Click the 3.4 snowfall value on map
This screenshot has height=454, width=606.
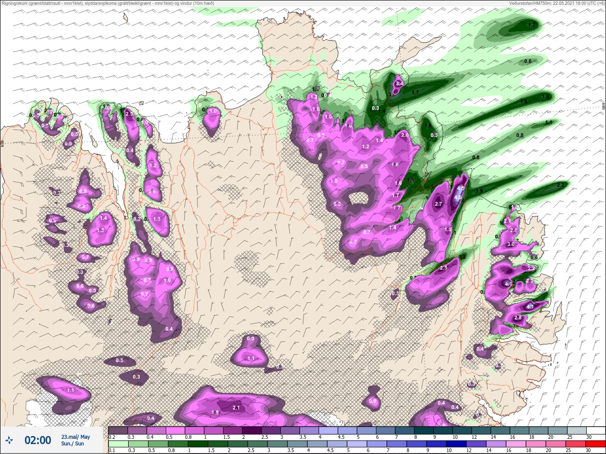(x=399, y=84)
